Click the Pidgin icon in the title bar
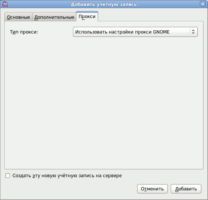 click(5, 4)
